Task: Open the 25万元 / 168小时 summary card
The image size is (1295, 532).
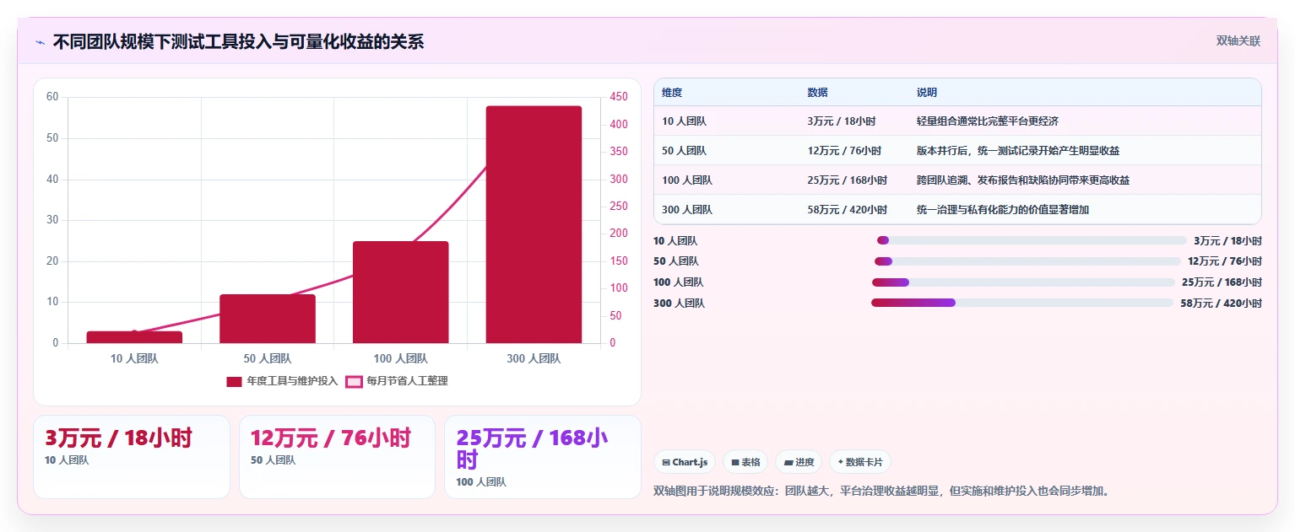Action: 543,457
